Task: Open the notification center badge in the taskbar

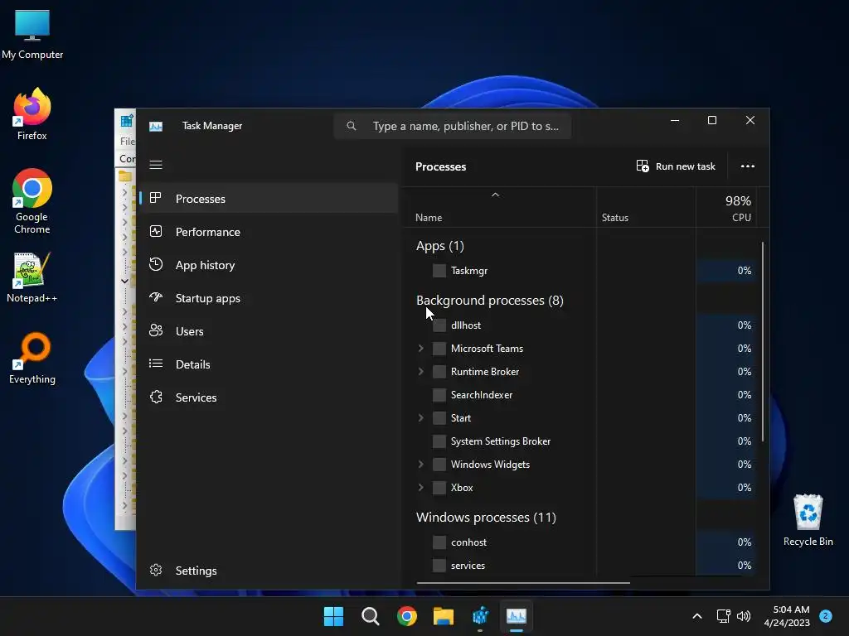Action: [x=826, y=616]
